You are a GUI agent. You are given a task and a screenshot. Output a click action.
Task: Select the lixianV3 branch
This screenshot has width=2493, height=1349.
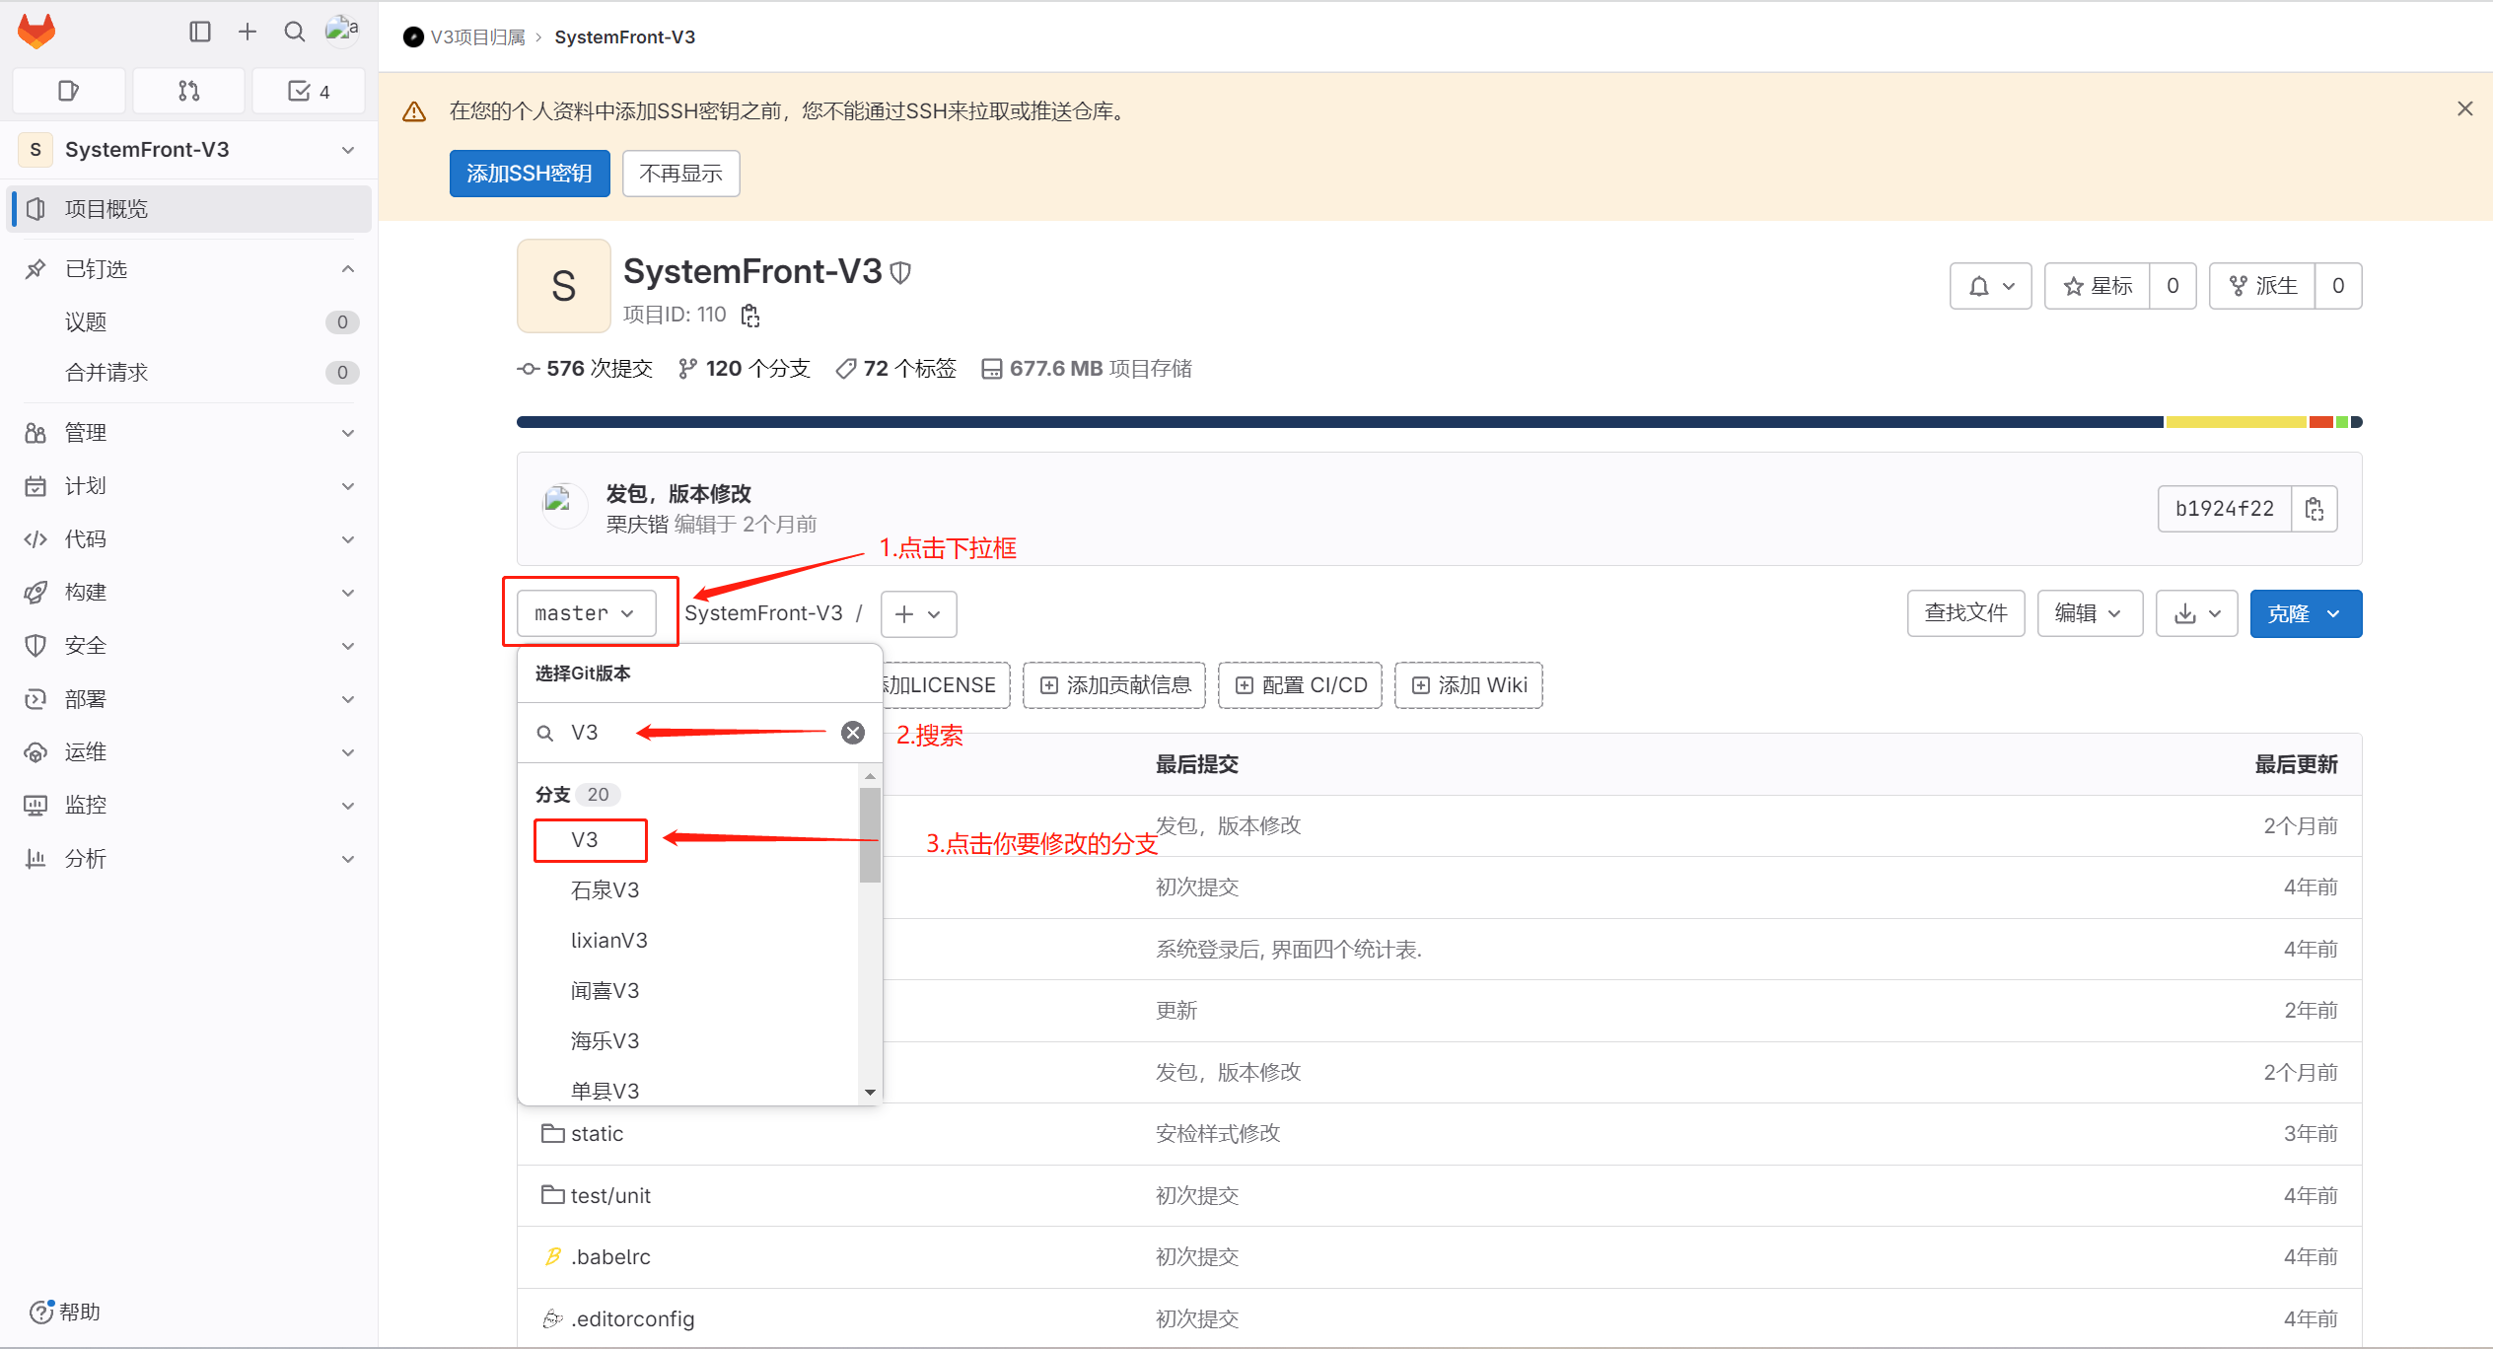tap(689, 941)
